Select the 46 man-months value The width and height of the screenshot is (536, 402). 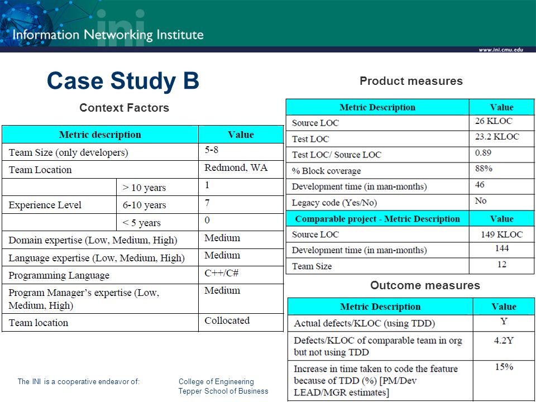[480, 185]
